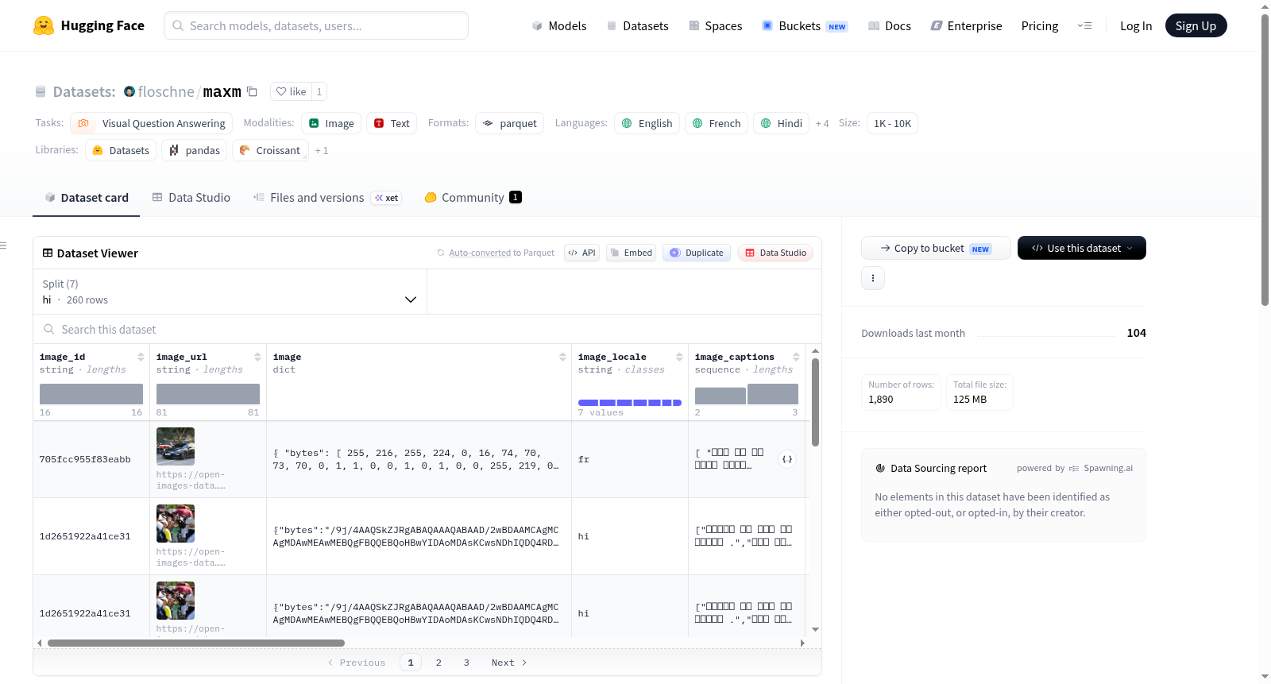Show the +4 more languages

(822, 123)
